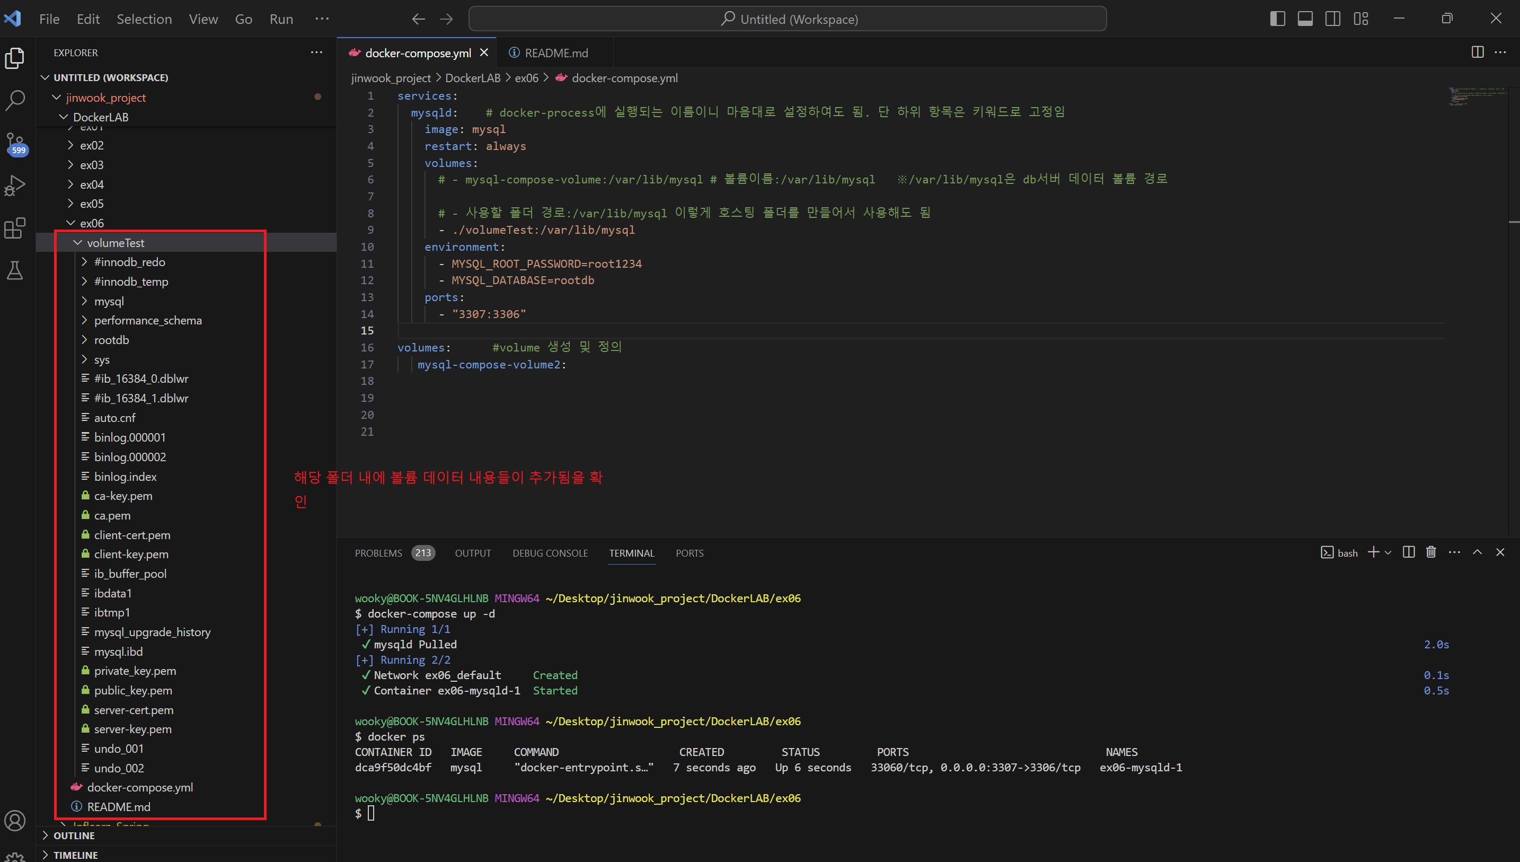The width and height of the screenshot is (1520, 862).
Task: Open Run and Debug view
Action: click(x=15, y=186)
